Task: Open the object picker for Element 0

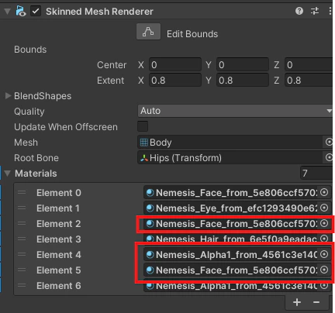Action: click(x=324, y=192)
